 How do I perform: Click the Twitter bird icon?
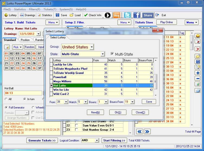(x=127, y=15)
